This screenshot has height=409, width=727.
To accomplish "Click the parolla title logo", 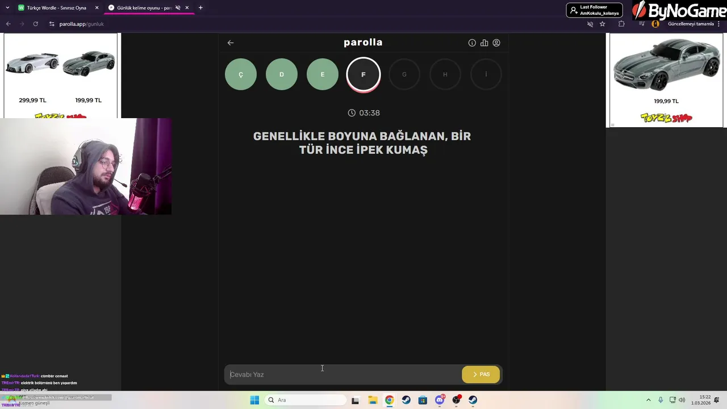I will (363, 43).
